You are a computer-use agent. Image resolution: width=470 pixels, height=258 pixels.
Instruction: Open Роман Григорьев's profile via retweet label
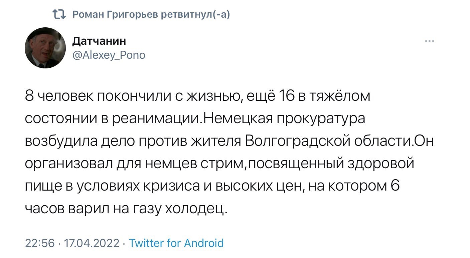[x=151, y=14]
